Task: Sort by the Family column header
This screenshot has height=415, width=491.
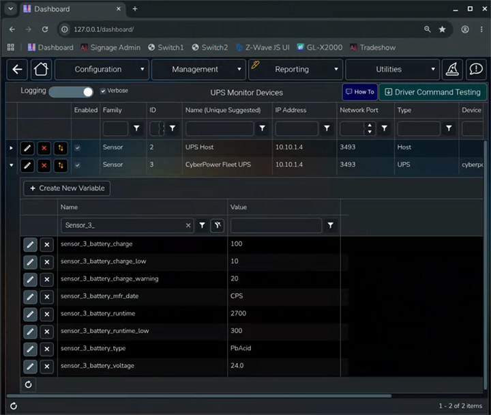Action: pyautogui.click(x=112, y=110)
